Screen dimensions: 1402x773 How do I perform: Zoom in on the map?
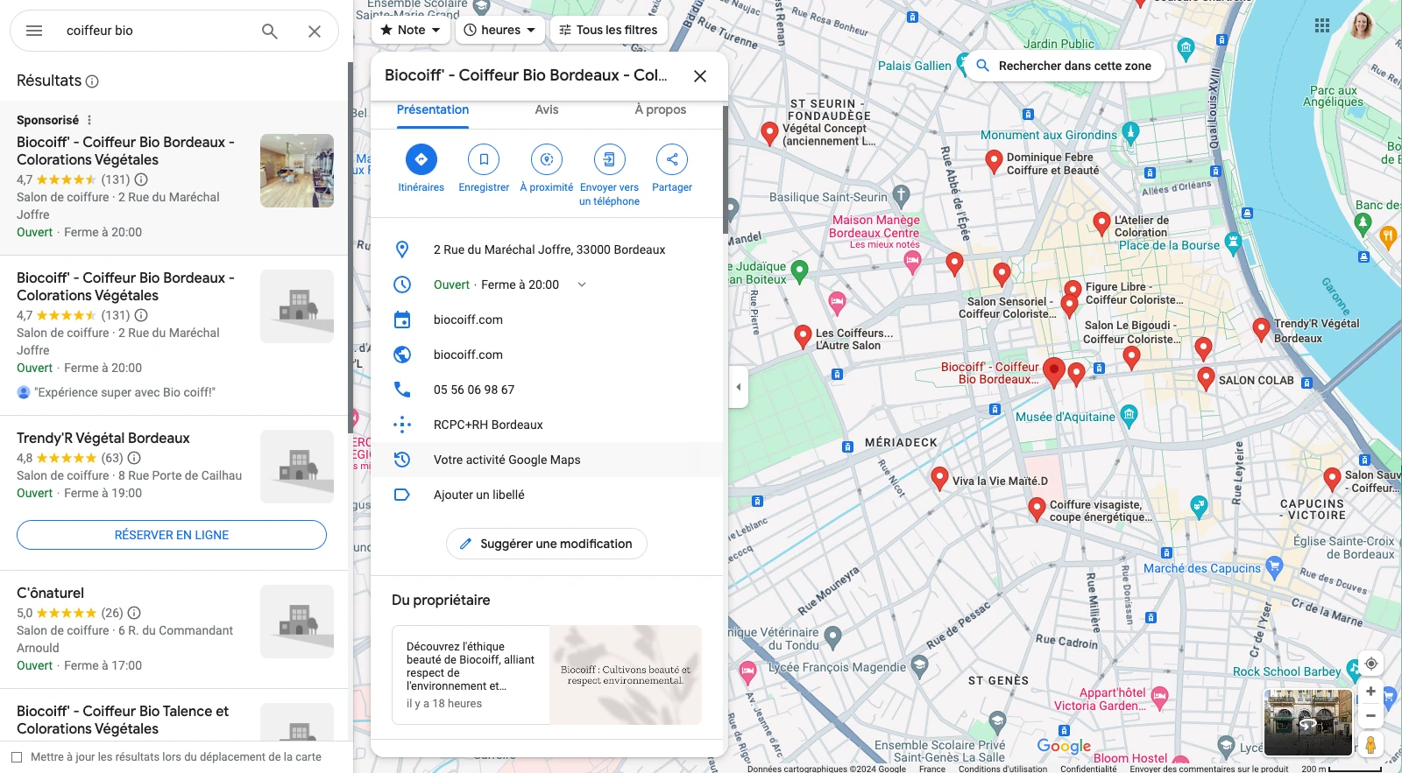[x=1371, y=692]
